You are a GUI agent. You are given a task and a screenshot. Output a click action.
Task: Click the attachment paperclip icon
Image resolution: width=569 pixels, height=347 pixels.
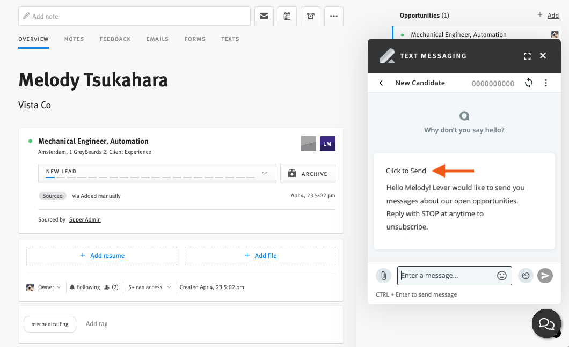point(384,276)
